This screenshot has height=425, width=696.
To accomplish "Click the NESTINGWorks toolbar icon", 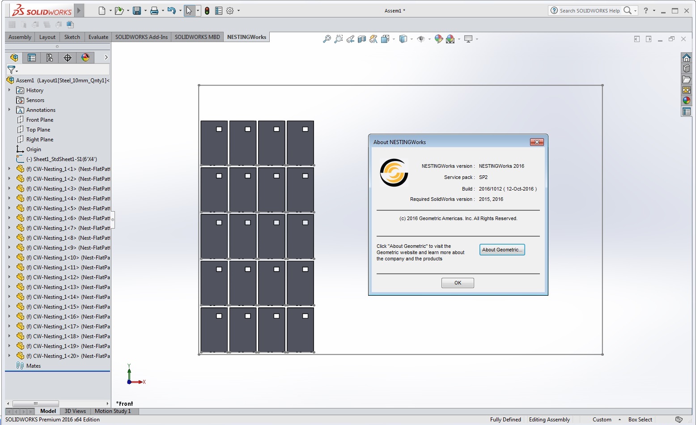I will 70,25.
